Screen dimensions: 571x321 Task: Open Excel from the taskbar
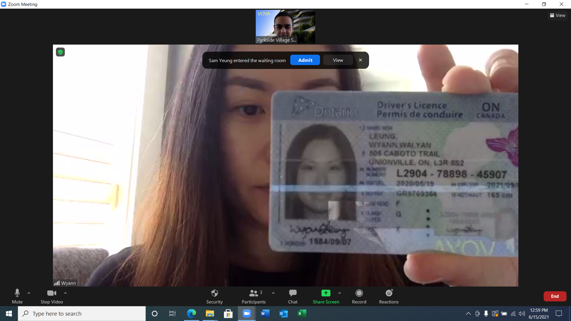pyautogui.click(x=302, y=314)
